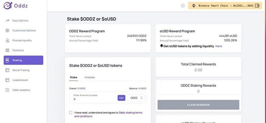Open the Easy Options trend icon
The height and width of the screenshot is (123, 266).
[x=7, y=21]
